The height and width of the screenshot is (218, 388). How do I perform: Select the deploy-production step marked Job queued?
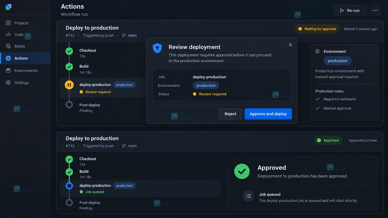[x=140, y=188]
